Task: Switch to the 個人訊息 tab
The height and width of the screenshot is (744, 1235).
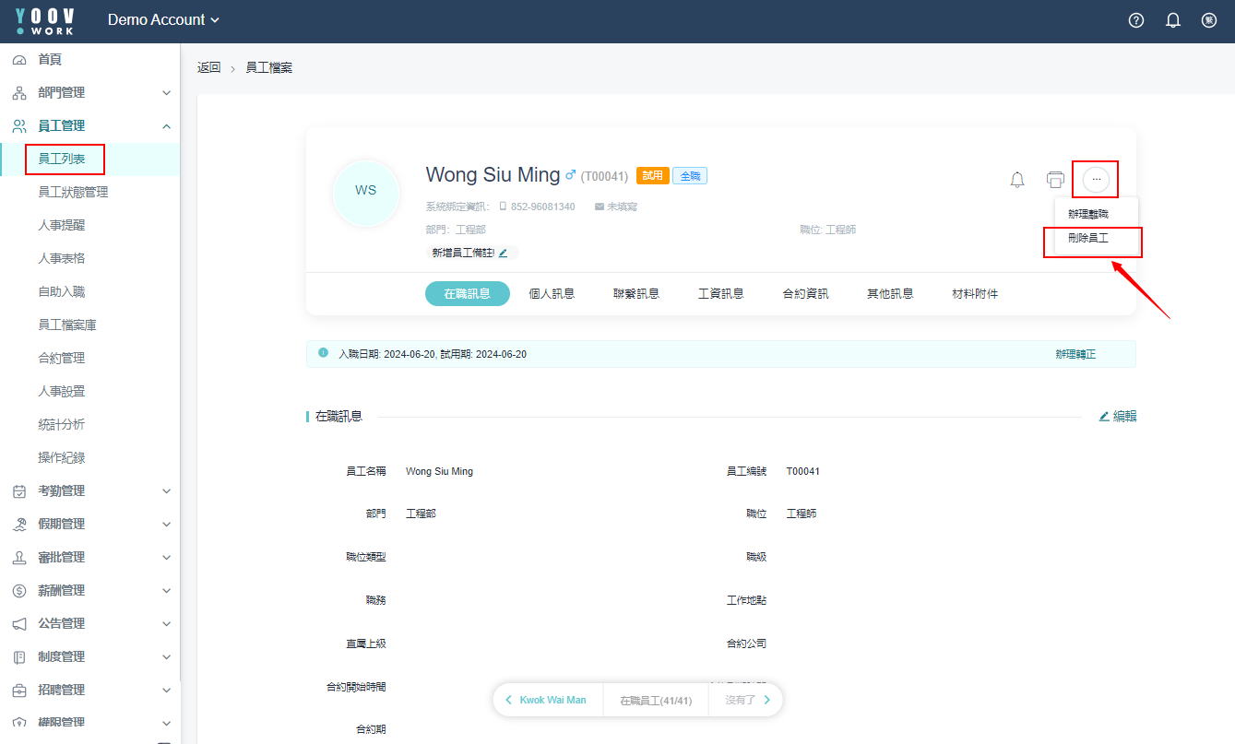Action: click(x=552, y=294)
